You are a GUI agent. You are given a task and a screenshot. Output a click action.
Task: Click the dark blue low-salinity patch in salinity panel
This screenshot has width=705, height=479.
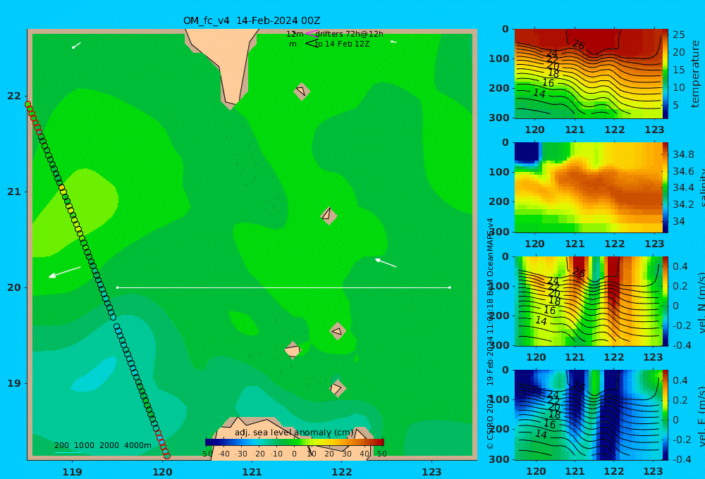[527, 152]
